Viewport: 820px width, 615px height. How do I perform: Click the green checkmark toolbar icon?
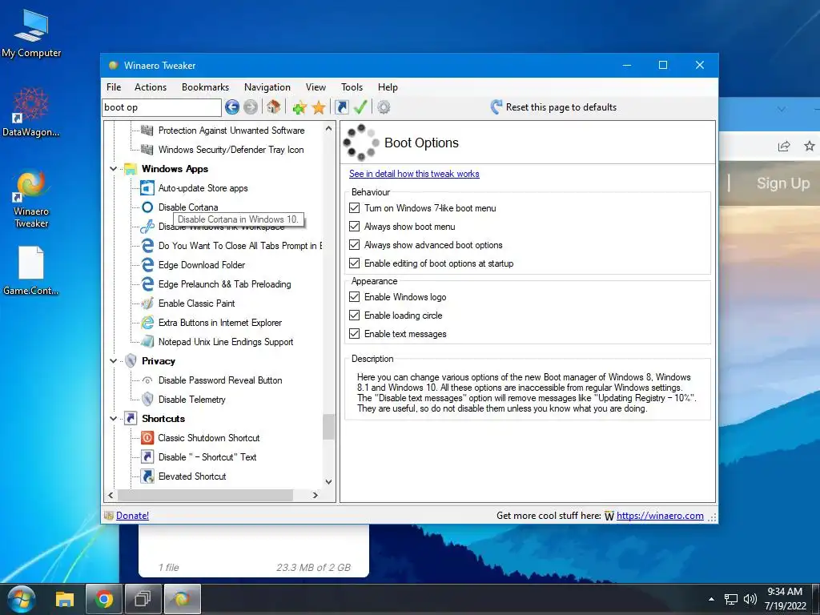[x=360, y=107]
